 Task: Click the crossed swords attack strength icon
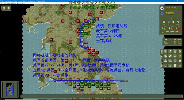pos(169,22)
